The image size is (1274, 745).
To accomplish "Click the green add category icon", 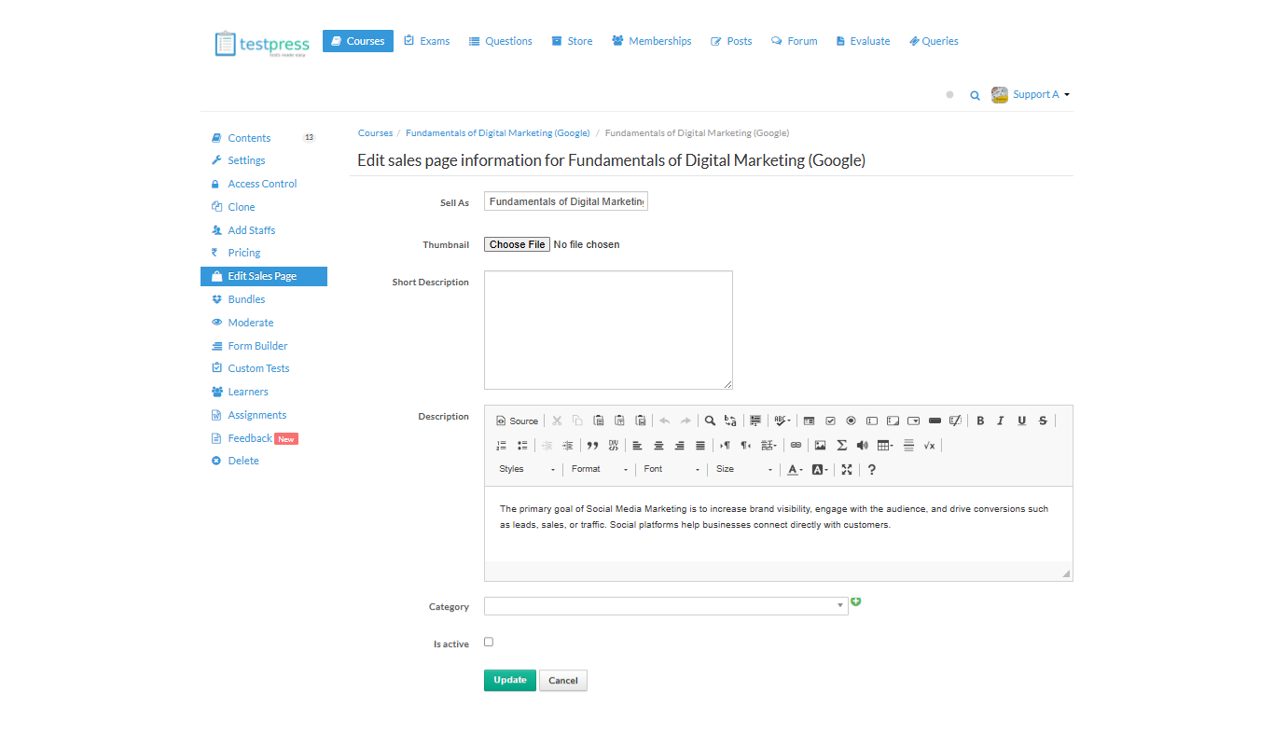I will pos(856,602).
